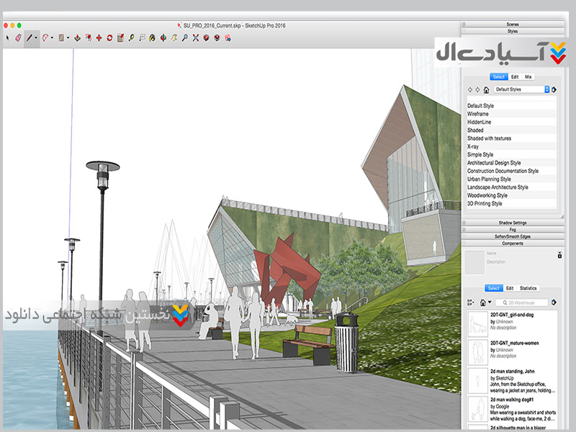Expand the Shadow Settings panel
The image size is (576, 432).
[513, 223]
